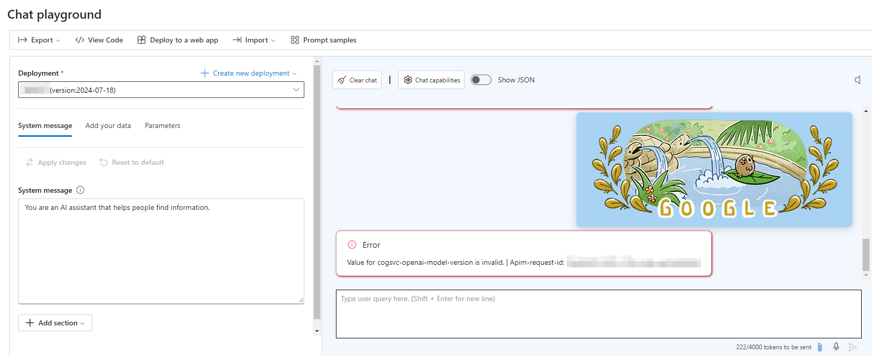Open the Import dropdown
This screenshot has width=872, height=356.
click(254, 40)
